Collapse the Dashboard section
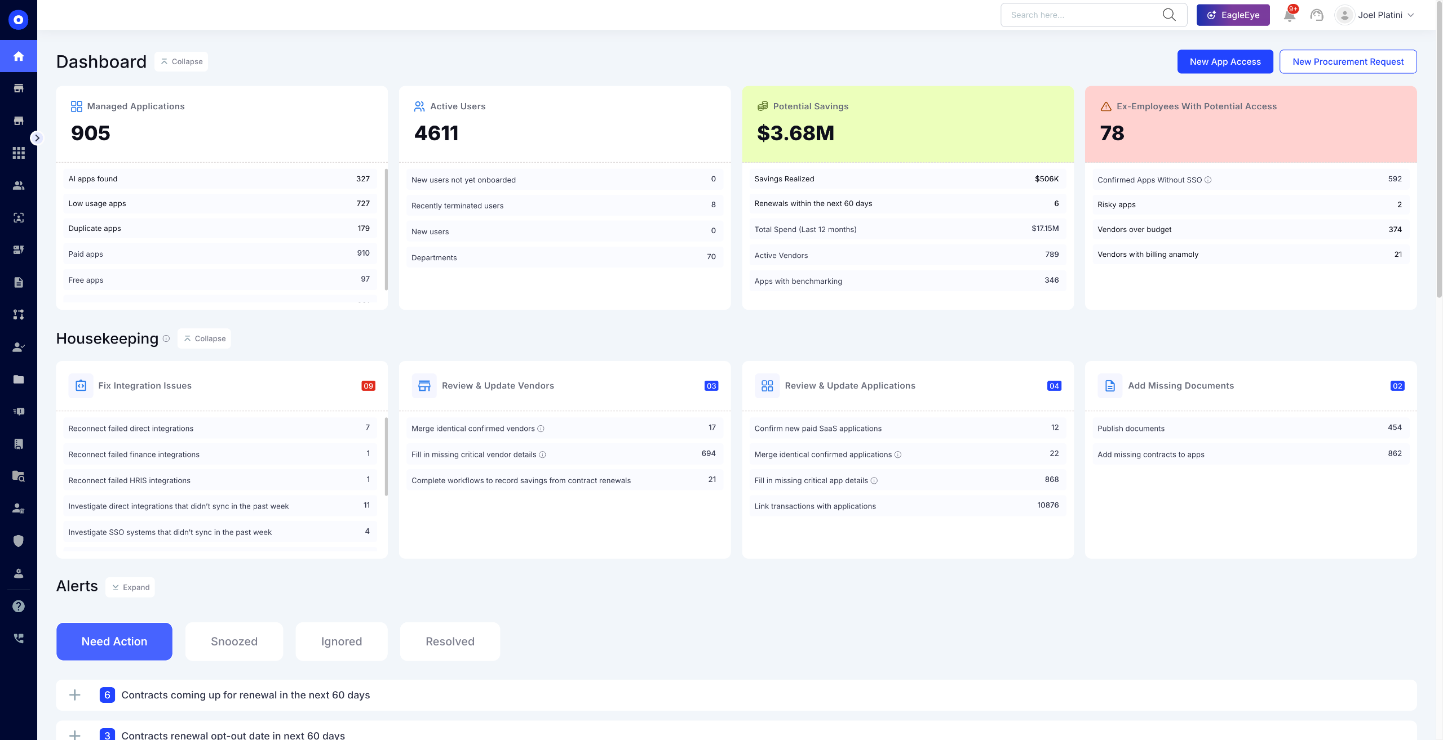The image size is (1443, 740). [182, 62]
